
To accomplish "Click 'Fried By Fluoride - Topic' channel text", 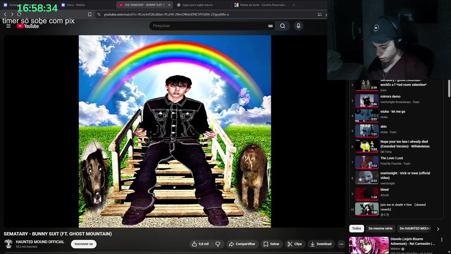I will pyautogui.click(x=395, y=164).
